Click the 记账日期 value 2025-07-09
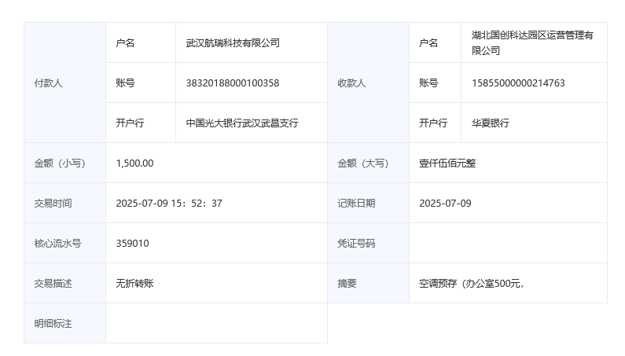The height and width of the screenshot is (356, 625). [x=445, y=204]
